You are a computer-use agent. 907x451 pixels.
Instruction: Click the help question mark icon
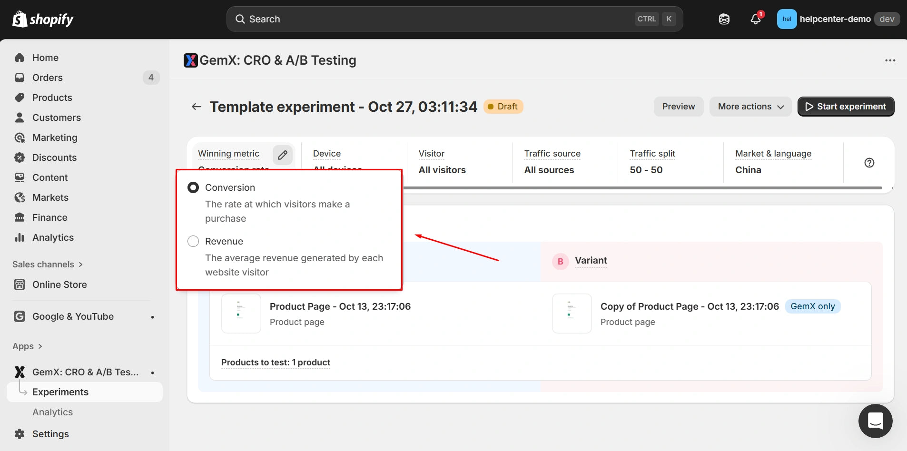[x=869, y=163]
